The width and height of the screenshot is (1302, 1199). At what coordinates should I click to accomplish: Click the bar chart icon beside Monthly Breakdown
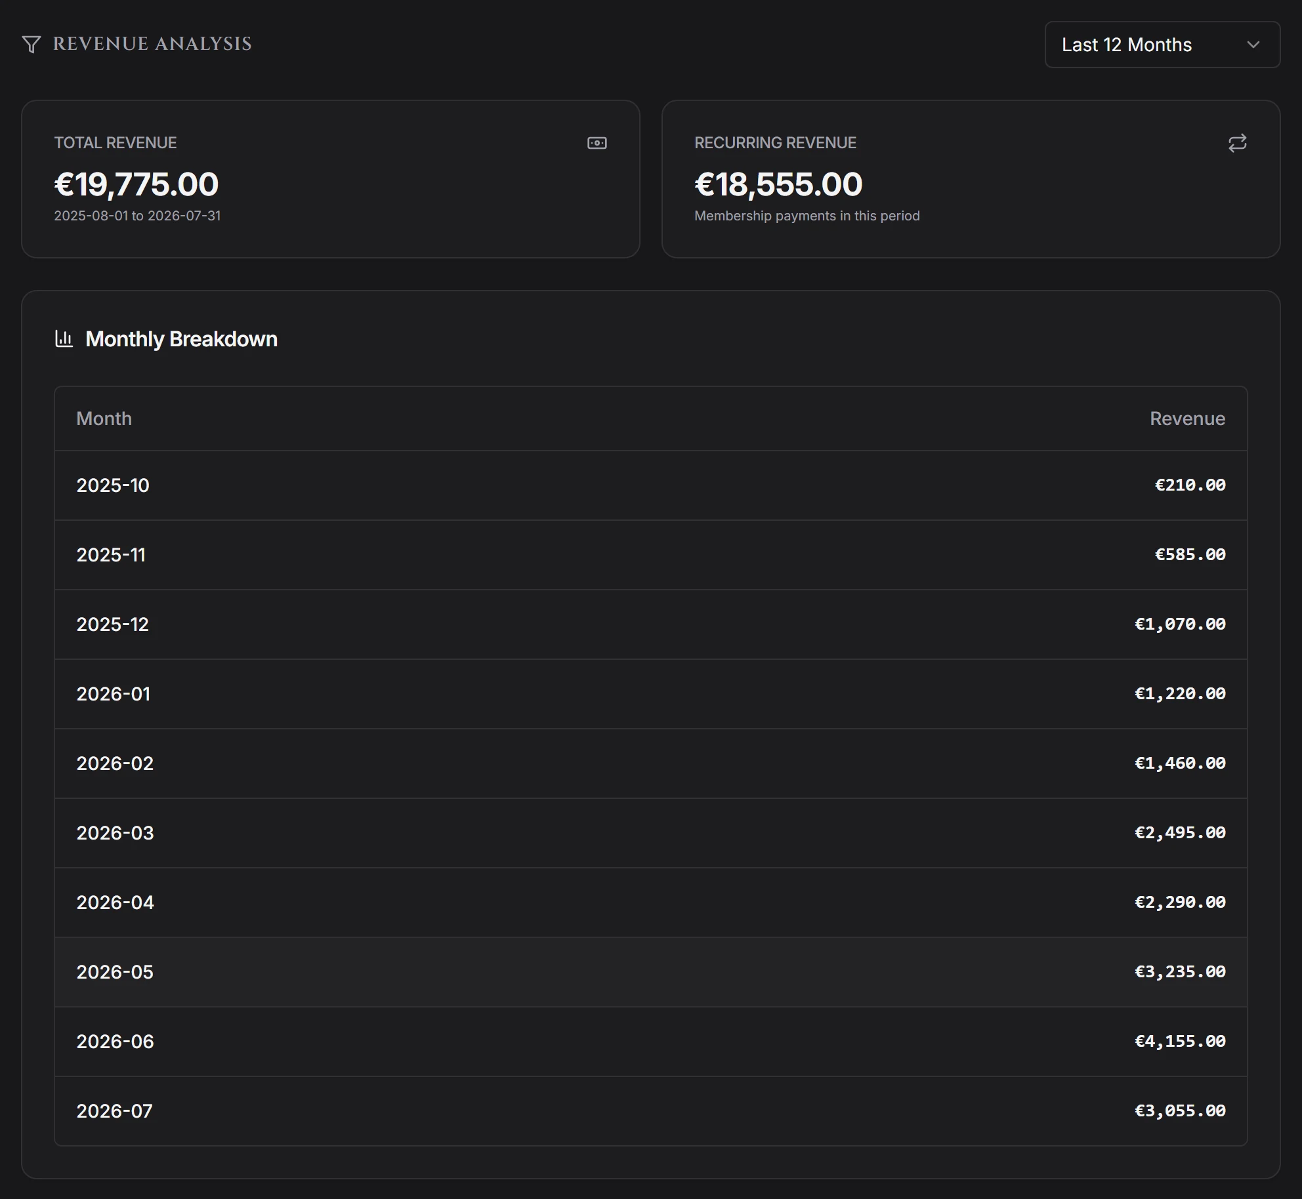click(x=64, y=338)
